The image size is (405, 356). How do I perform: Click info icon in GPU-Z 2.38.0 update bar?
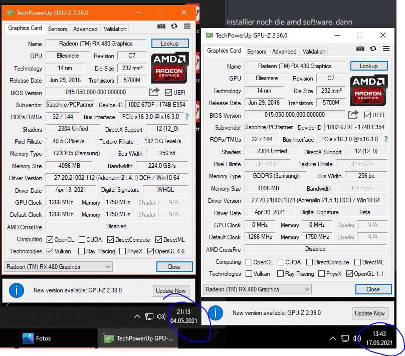[x=17, y=290]
